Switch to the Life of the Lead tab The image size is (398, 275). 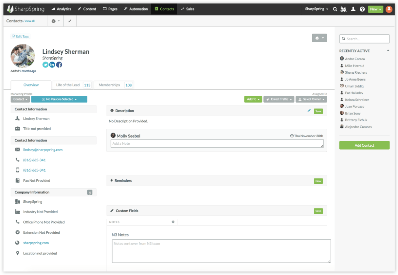[x=73, y=85]
